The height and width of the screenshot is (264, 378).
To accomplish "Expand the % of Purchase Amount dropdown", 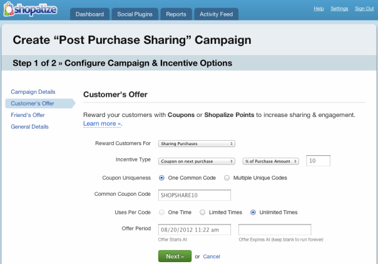I will [x=271, y=161].
